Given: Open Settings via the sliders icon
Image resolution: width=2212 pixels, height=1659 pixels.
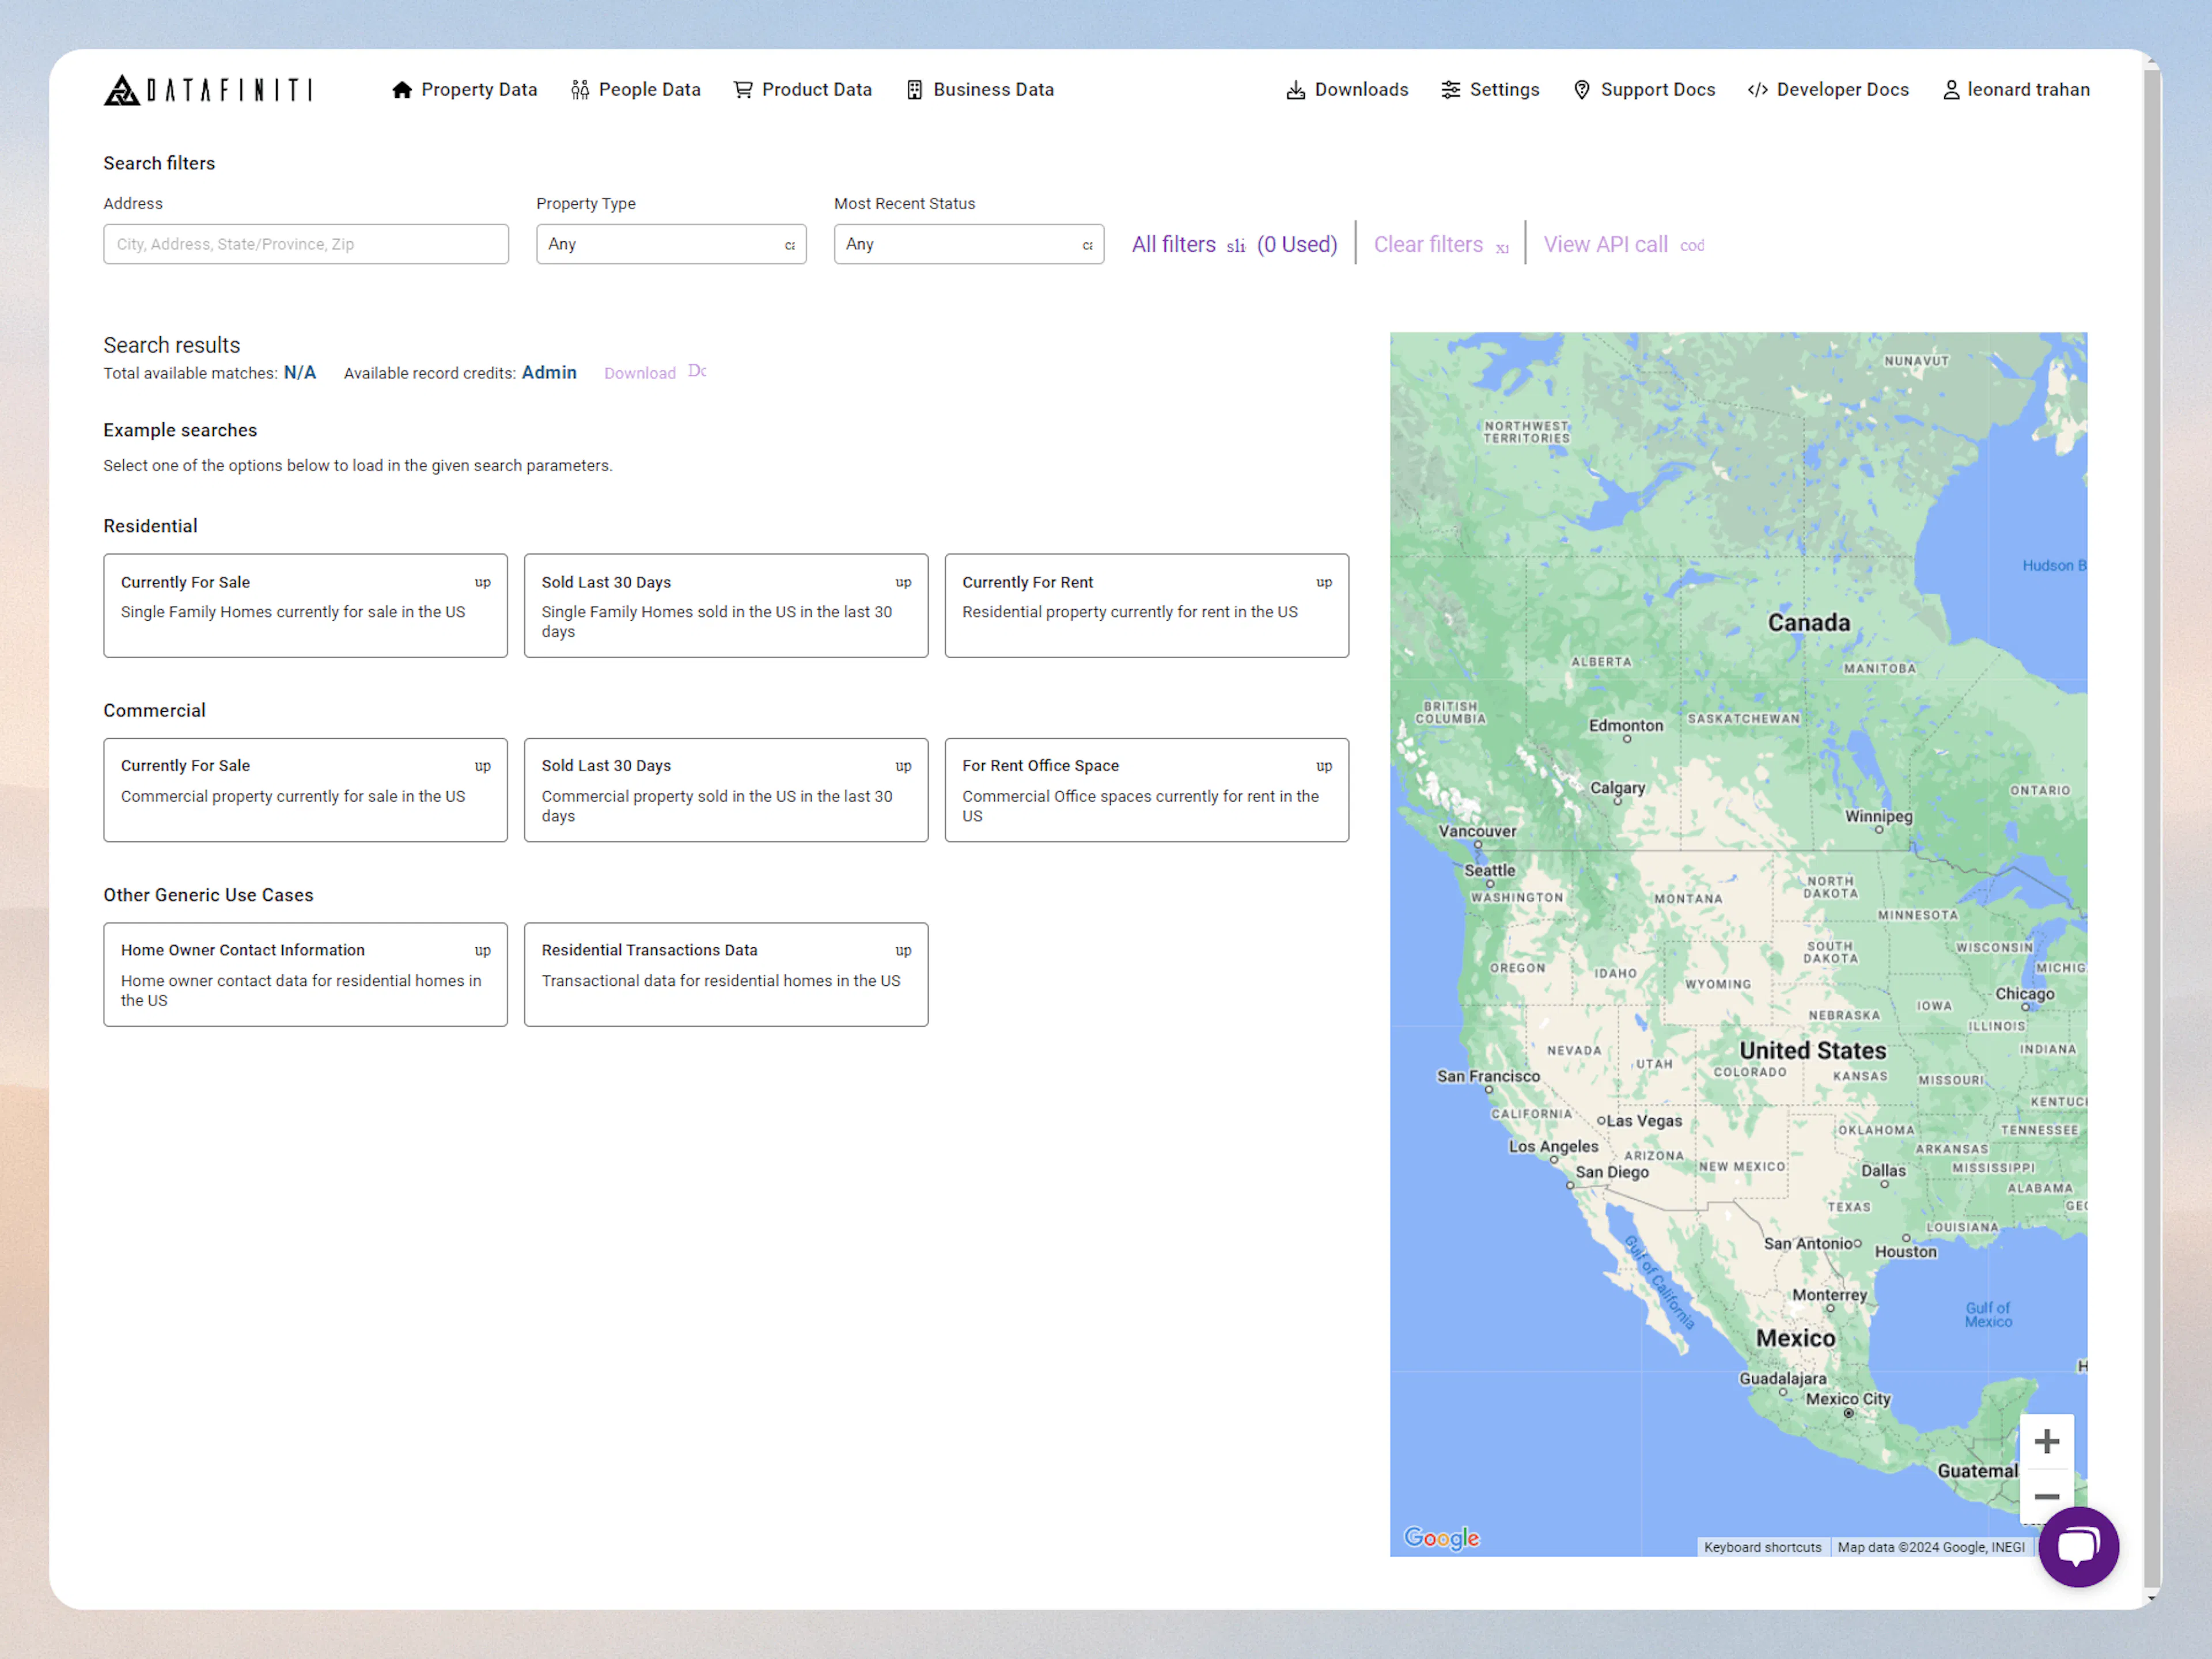Looking at the screenshot, I should tap(1452, 89).
